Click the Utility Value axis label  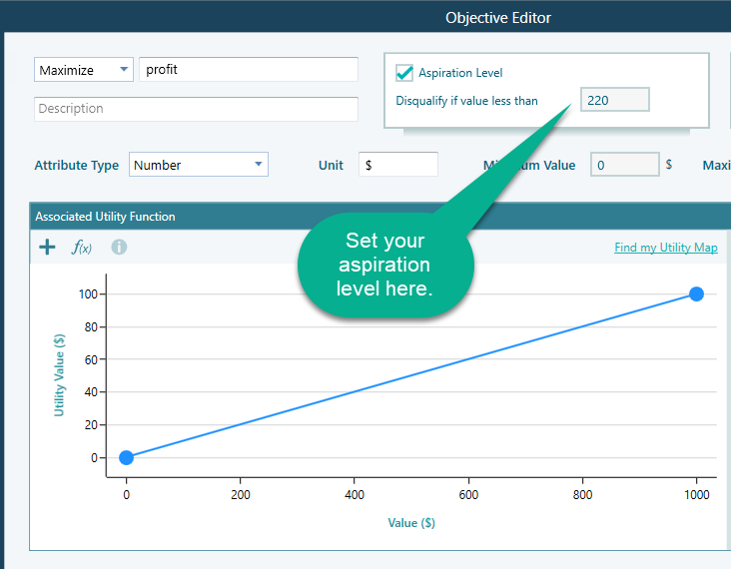[59, 375]
